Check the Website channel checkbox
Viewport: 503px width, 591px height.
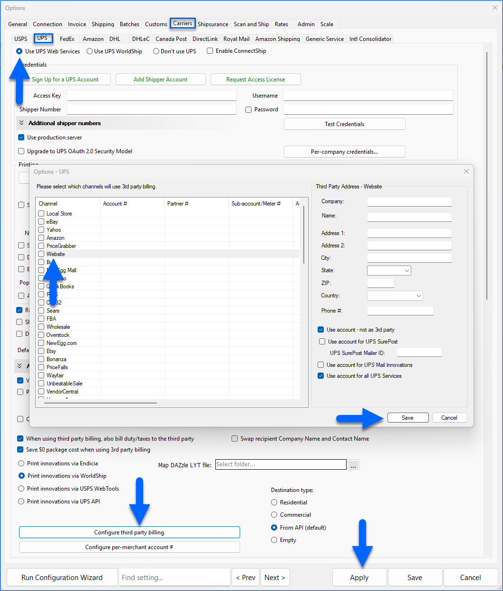click(41, 254)
